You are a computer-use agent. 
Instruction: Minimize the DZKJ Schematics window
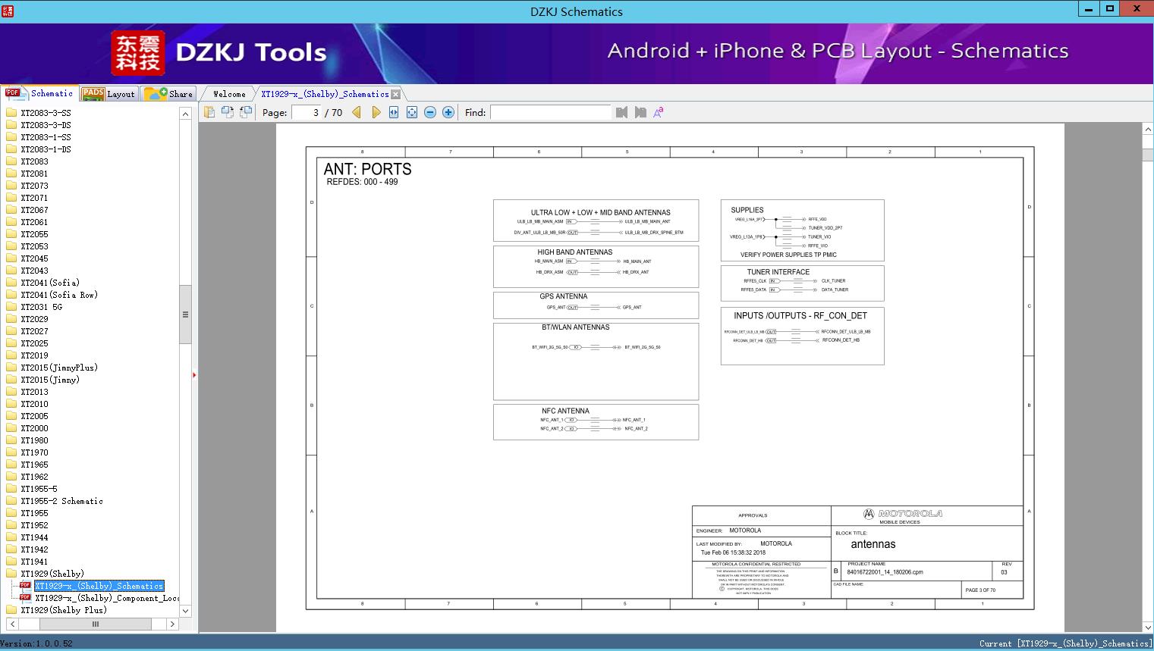pyautogui.click(x=1088, y=9)
